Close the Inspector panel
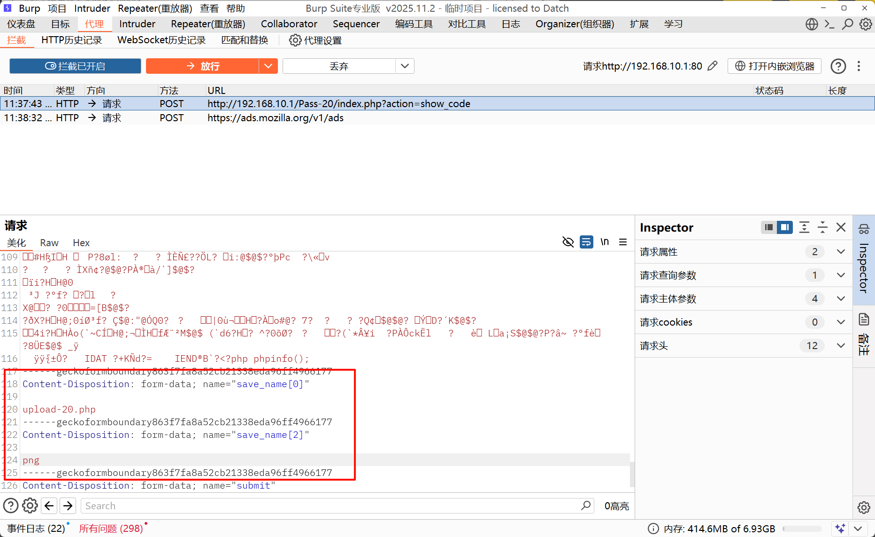875x537 pixels. 841,227
